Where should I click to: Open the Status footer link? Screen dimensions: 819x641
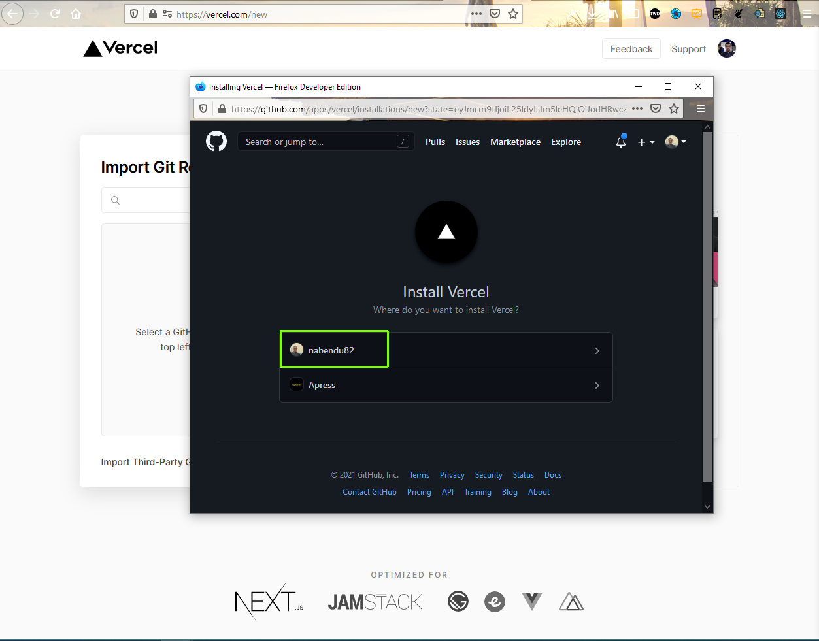click(524, 475)
